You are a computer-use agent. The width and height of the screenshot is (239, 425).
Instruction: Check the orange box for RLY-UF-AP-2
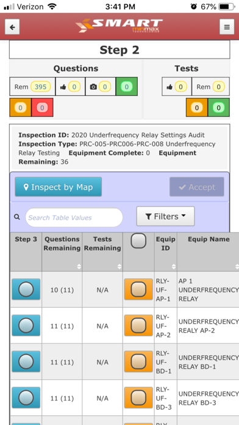(x=138, y=325)
